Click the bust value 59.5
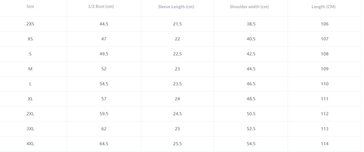364x152 pixels. [x=104, y=114]
